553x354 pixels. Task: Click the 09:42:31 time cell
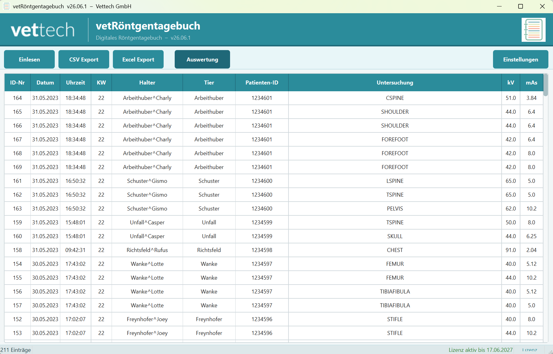[x=75, y=250]
